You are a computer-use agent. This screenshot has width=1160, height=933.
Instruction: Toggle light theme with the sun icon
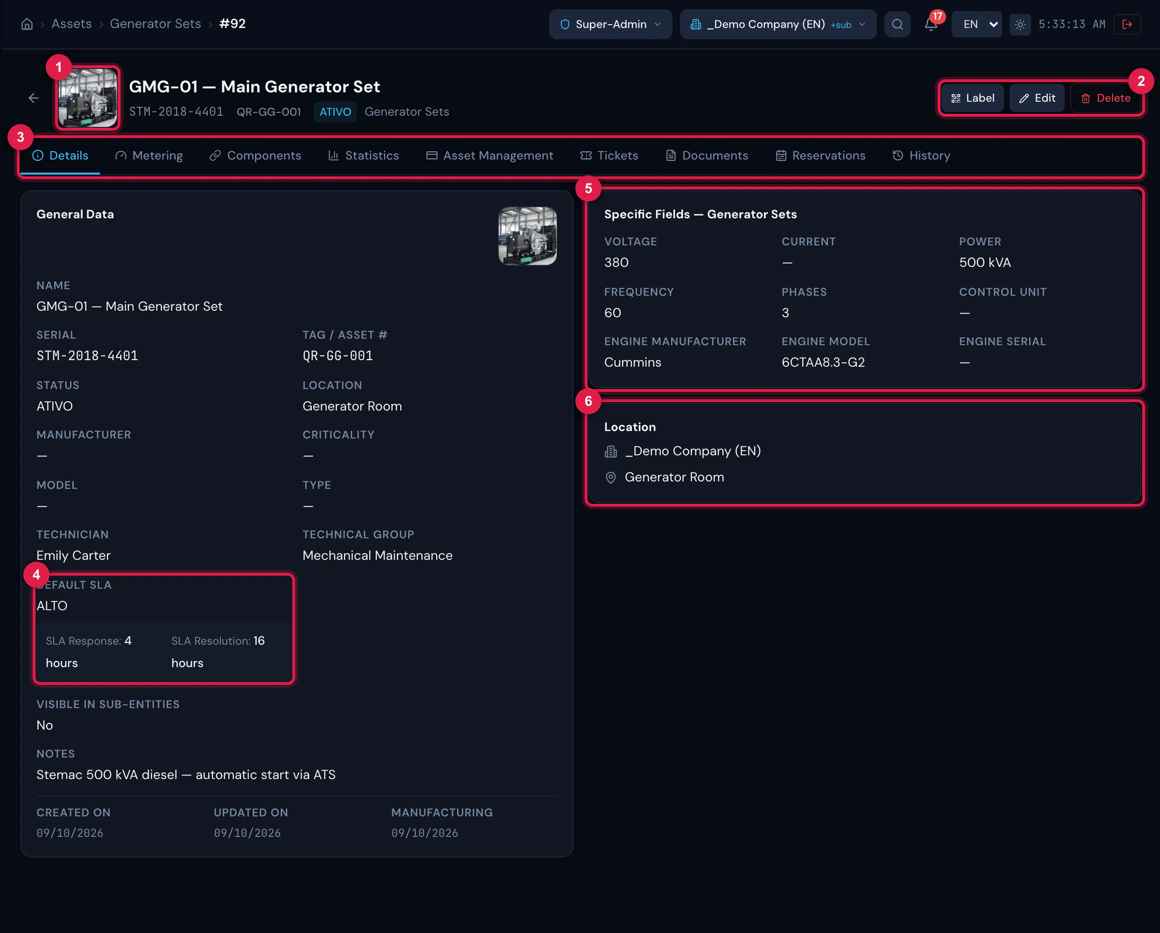coord(1019,24)
